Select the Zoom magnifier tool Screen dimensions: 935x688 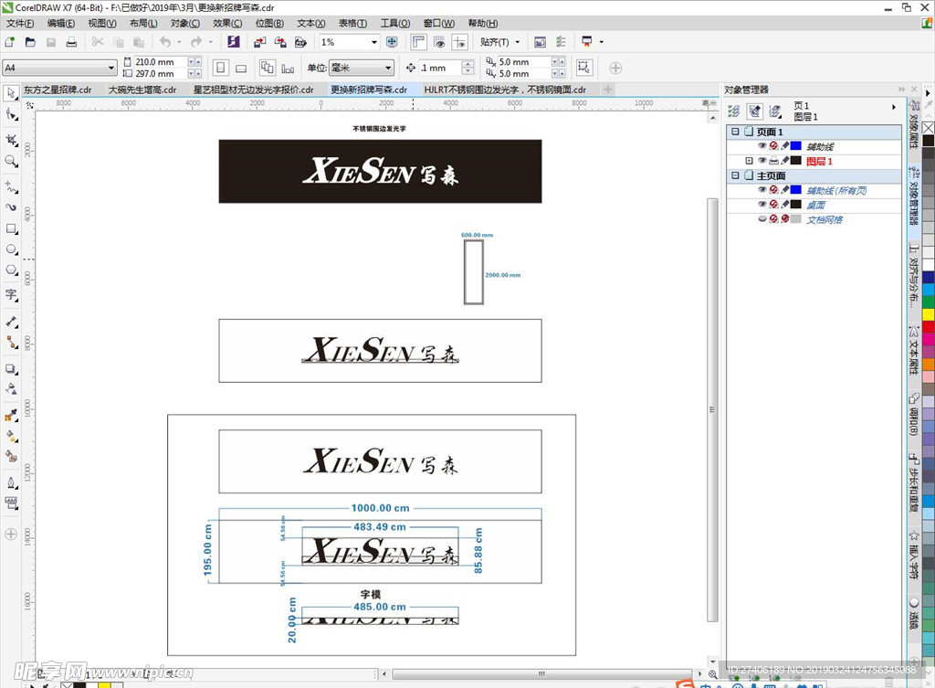tap(11, 161)
